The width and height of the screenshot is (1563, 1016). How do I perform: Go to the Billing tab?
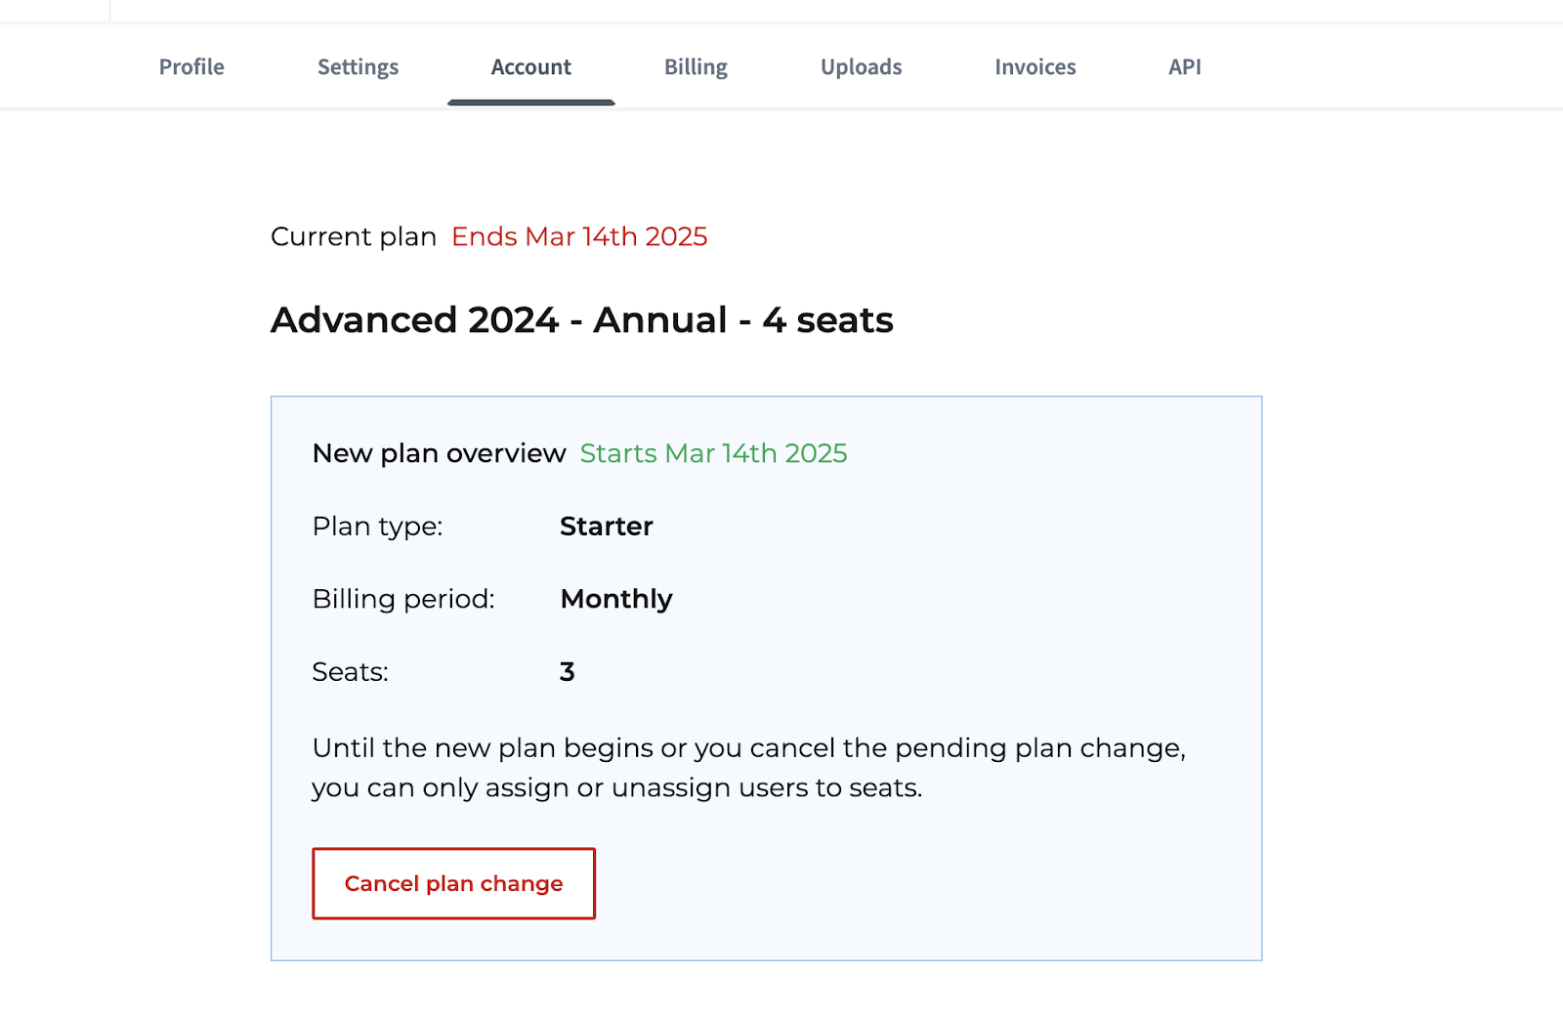click(x=696, y=66)
